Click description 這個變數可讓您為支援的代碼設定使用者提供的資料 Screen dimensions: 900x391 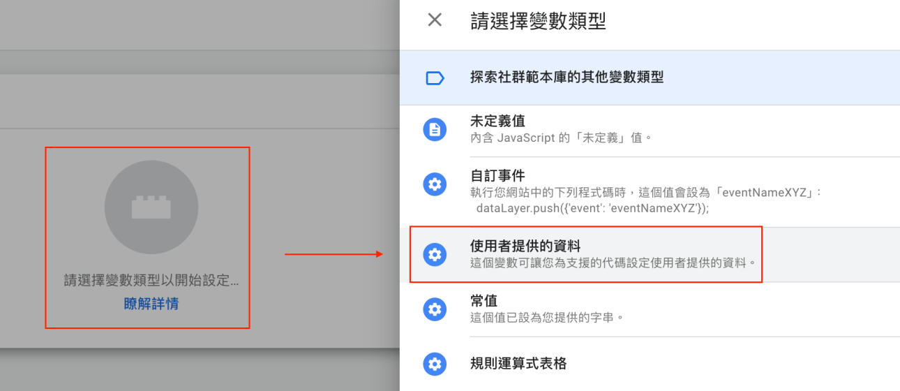pos(613,264)
